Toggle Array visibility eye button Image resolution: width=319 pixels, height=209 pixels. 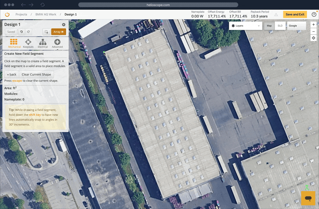click(x=58, y=32)
